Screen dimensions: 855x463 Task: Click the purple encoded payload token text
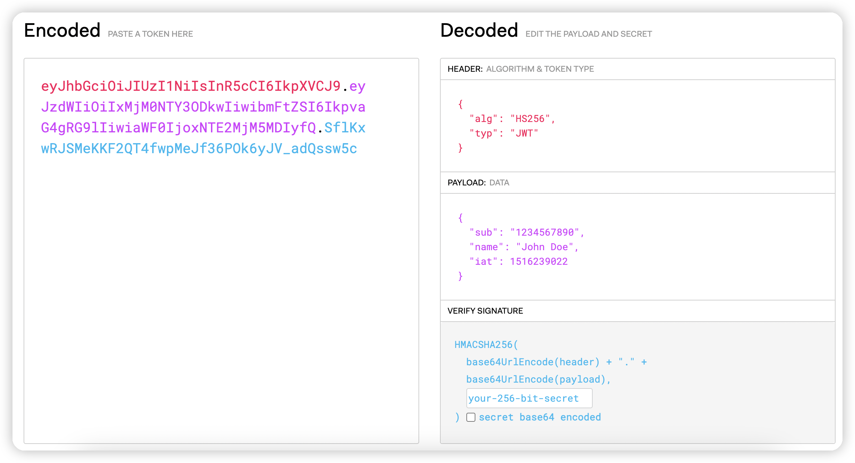pos(203,107)
